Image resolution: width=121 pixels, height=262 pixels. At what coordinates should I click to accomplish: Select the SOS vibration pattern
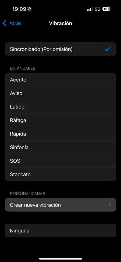click(60, 161)
